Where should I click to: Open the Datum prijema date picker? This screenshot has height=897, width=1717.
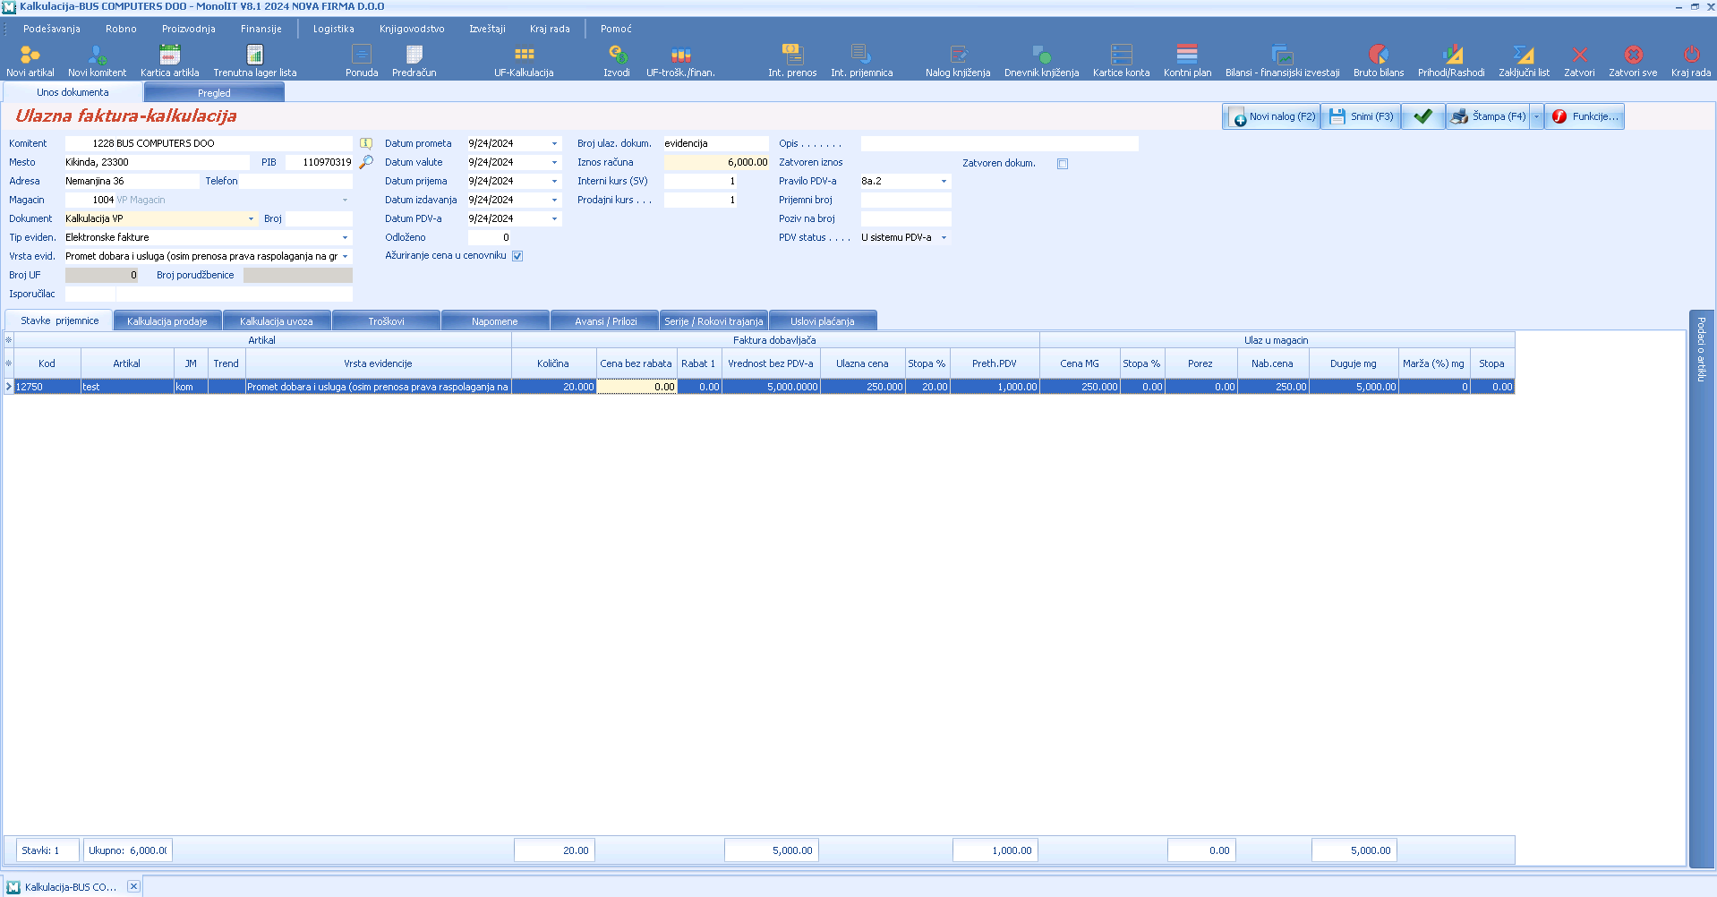(x=555, y=181)
